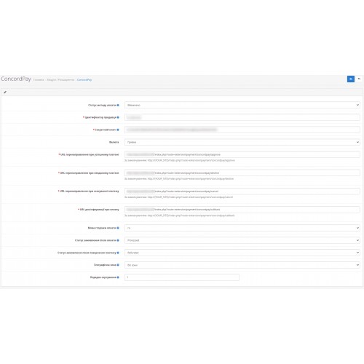This screenshot has width=364, height=364.
Task: Click the sort order input field
Action: pyautogui.click(x=182, y=277)
